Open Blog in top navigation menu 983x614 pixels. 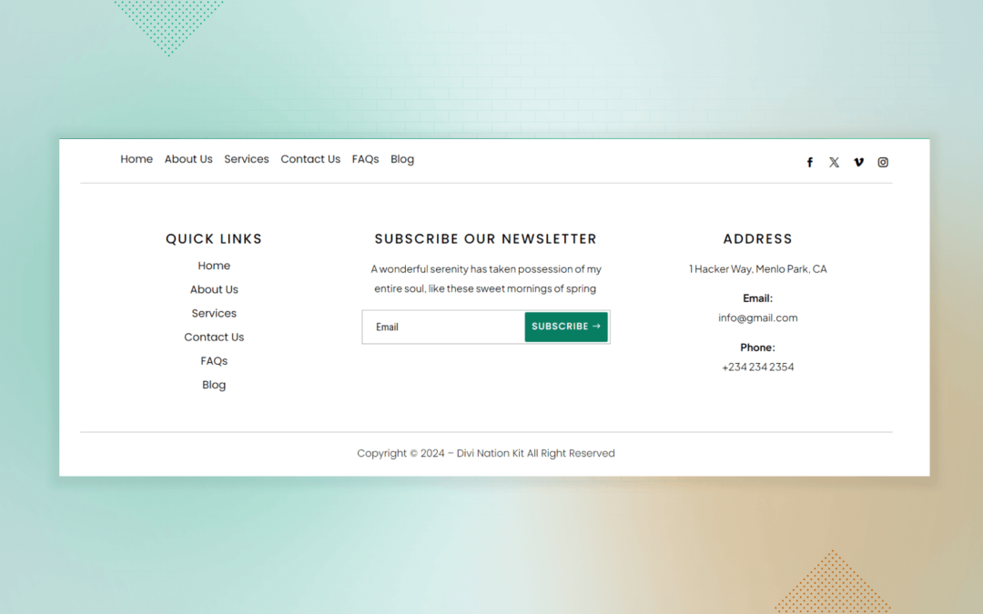click(x=402, y=159)
